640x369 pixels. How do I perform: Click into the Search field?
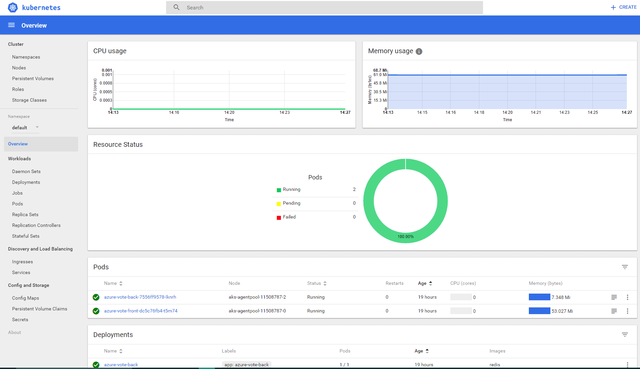324,7
